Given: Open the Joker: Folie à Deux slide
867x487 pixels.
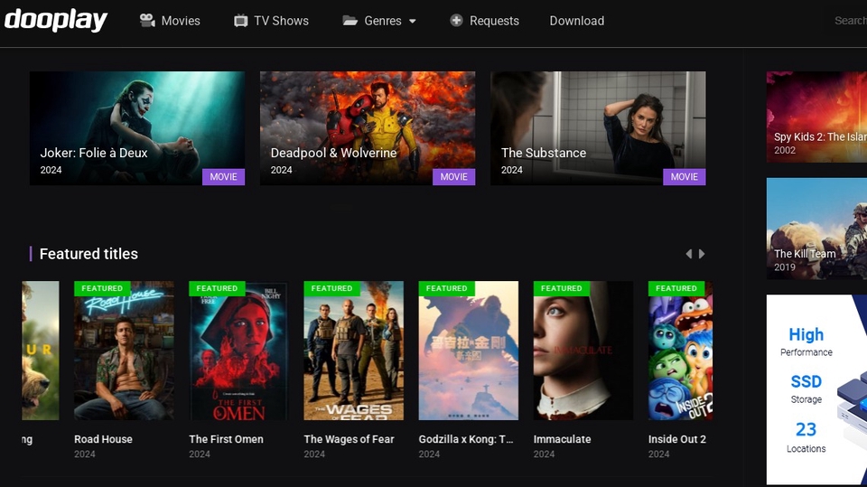Looking at the screenshot, I should point(137,127).
